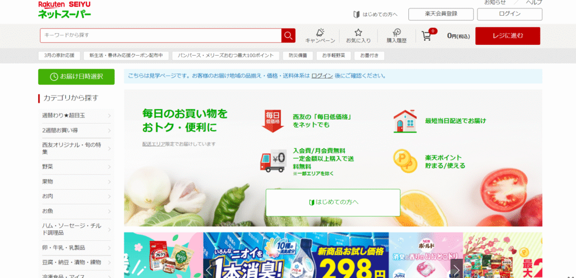Click 楽天ポイント 貯まる/使える text
Screen dimensions: 576x278
click(445, 162)
